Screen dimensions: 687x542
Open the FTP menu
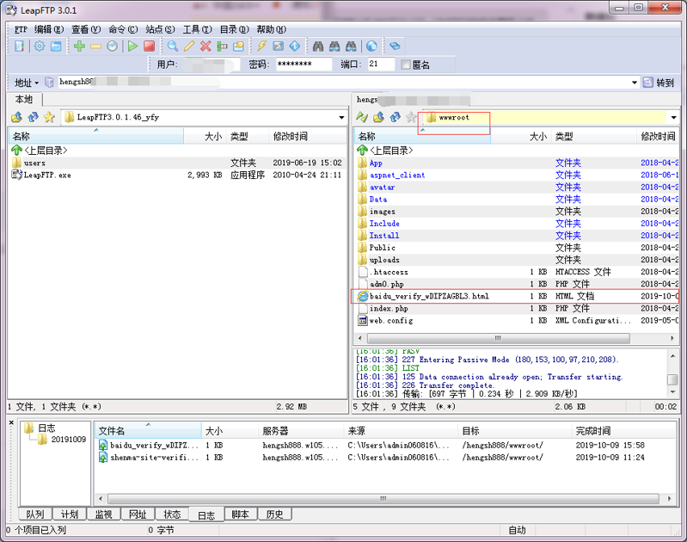(x=21, y=29)
